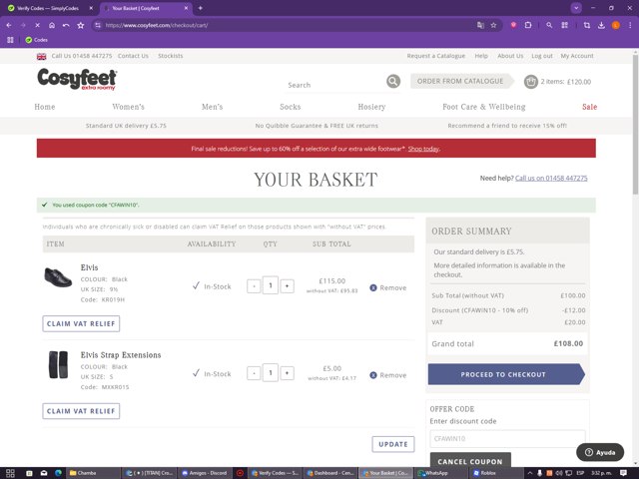Click the browser downloads icon
This screenshot has height=479, width=639.
coord(601,25)
